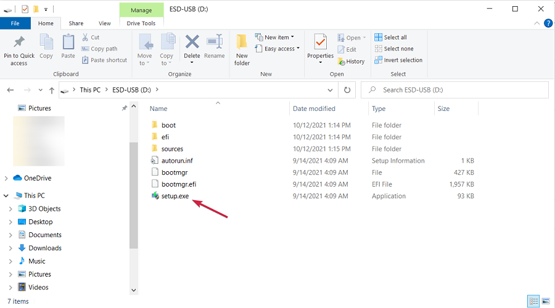Click the New folder icon

242,42
